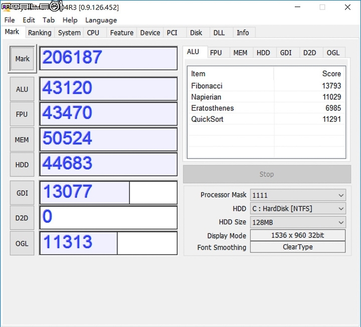361x327 pixels.
Task: Run the GDI benchmark button
Action: coord(22,193)
